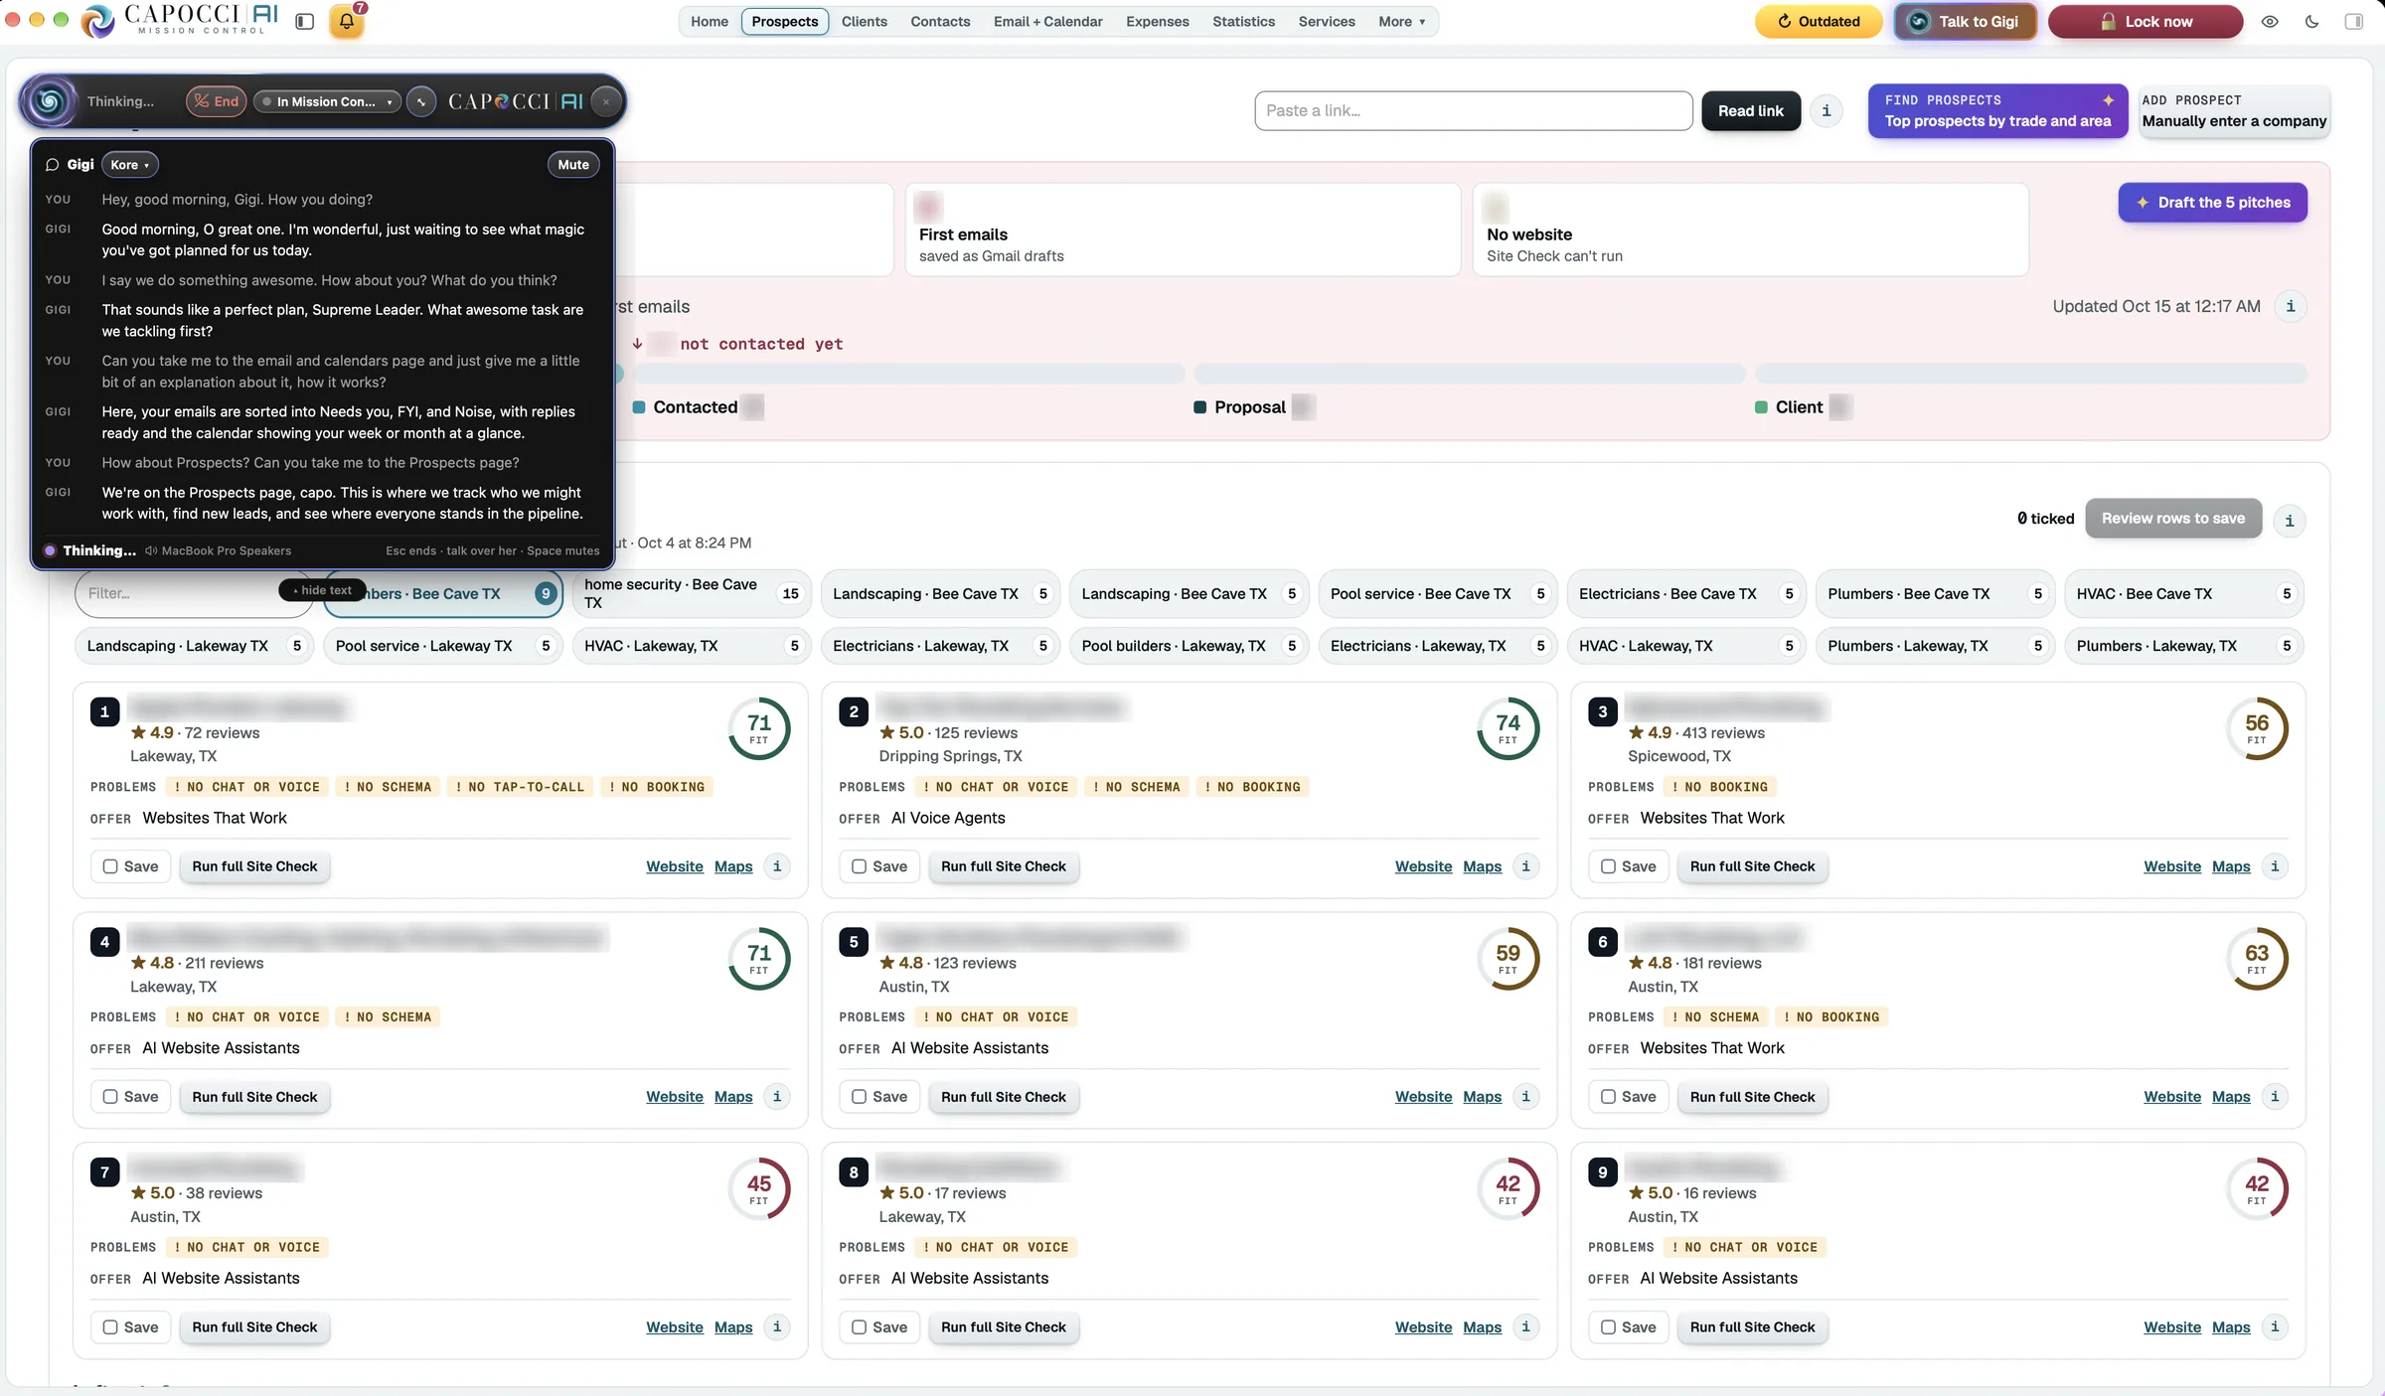This screenshot has height=1396, width=2385.
Task: Collapse the Gigi voice panel arrow icon
Action: click(421, 101)
